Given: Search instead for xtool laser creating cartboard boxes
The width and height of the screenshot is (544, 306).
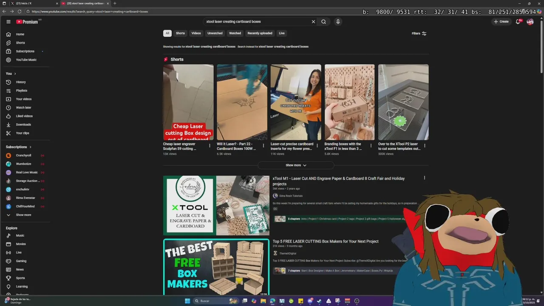Looking at the screenshot, I should 283,47.
